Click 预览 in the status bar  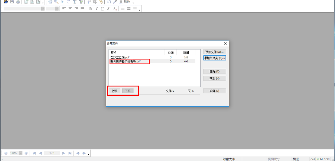tap(296, 159)
